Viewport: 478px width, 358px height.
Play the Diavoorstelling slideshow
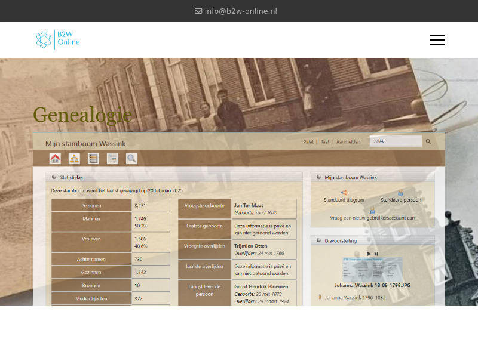pyautogui.click(x=369, y=254)
